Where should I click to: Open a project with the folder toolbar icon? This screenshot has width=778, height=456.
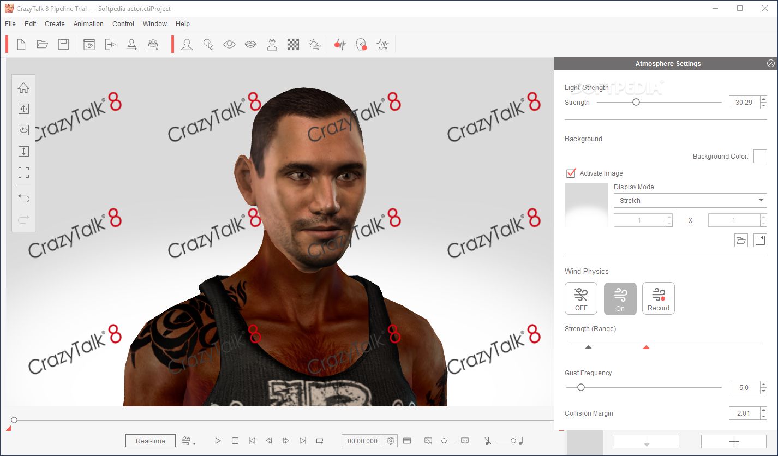point(43,45)
